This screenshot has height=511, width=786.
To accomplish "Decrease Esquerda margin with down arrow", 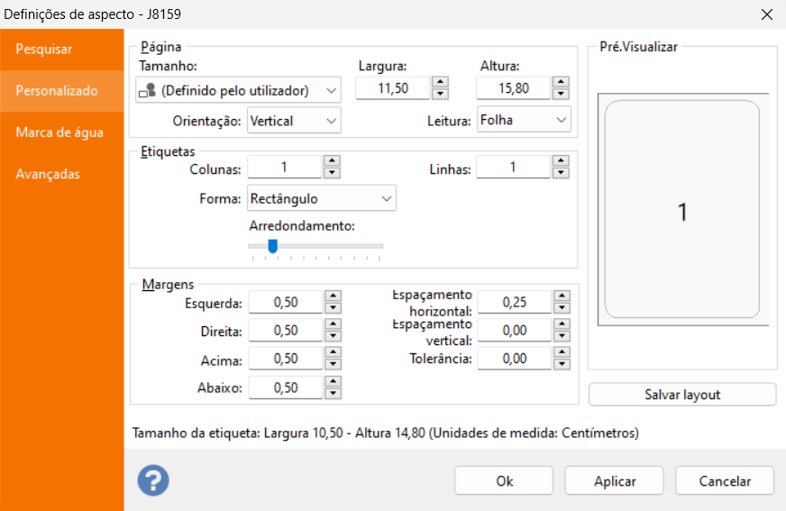I will [333, 308].
